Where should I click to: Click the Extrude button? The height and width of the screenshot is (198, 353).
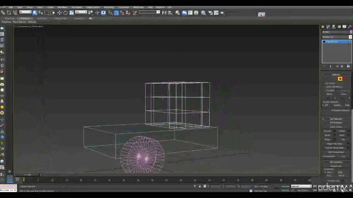pos(328,131)
